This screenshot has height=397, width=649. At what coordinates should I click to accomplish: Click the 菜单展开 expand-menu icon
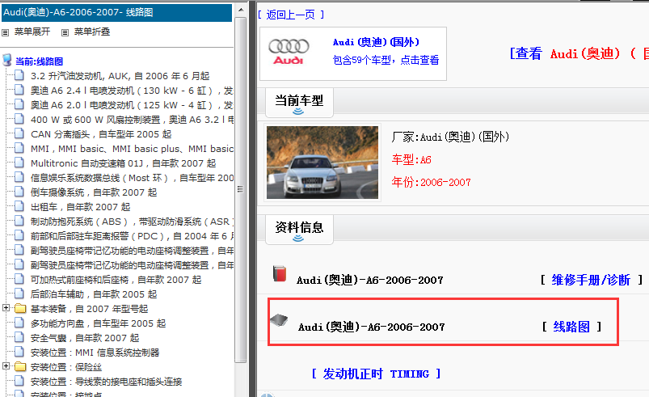[6, 32]
